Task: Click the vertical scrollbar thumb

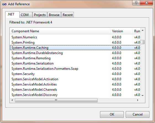Action: (143, 42)
